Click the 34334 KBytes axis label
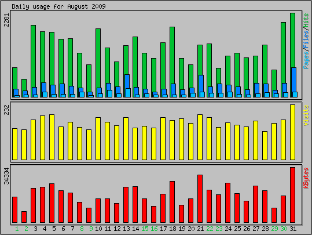 click(x=6, y=176)
